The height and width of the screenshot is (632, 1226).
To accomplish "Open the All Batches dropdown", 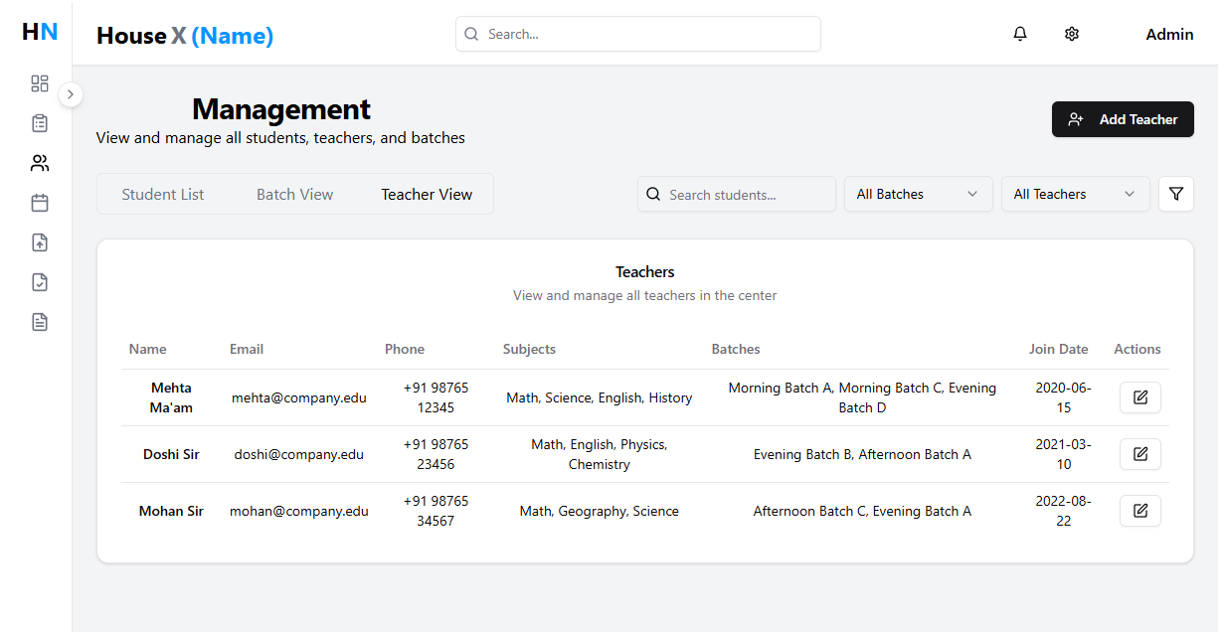I will pyautogui.click(x=919, y=194).
